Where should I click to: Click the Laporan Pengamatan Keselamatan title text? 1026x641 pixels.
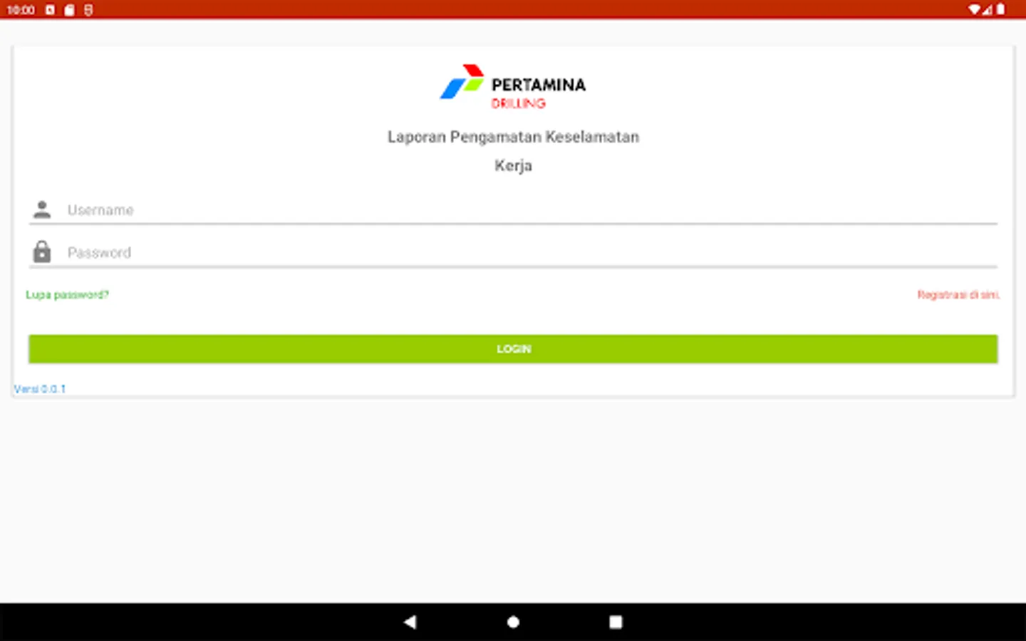(513, 137)
